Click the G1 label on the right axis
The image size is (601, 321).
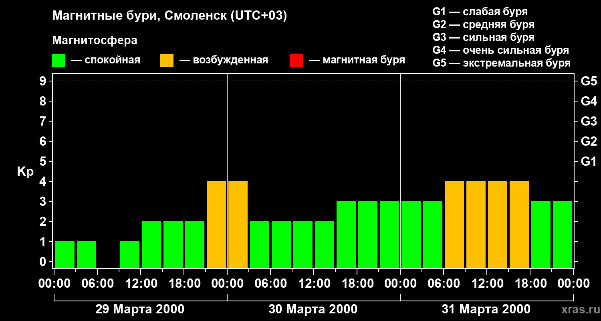[589, 161]
